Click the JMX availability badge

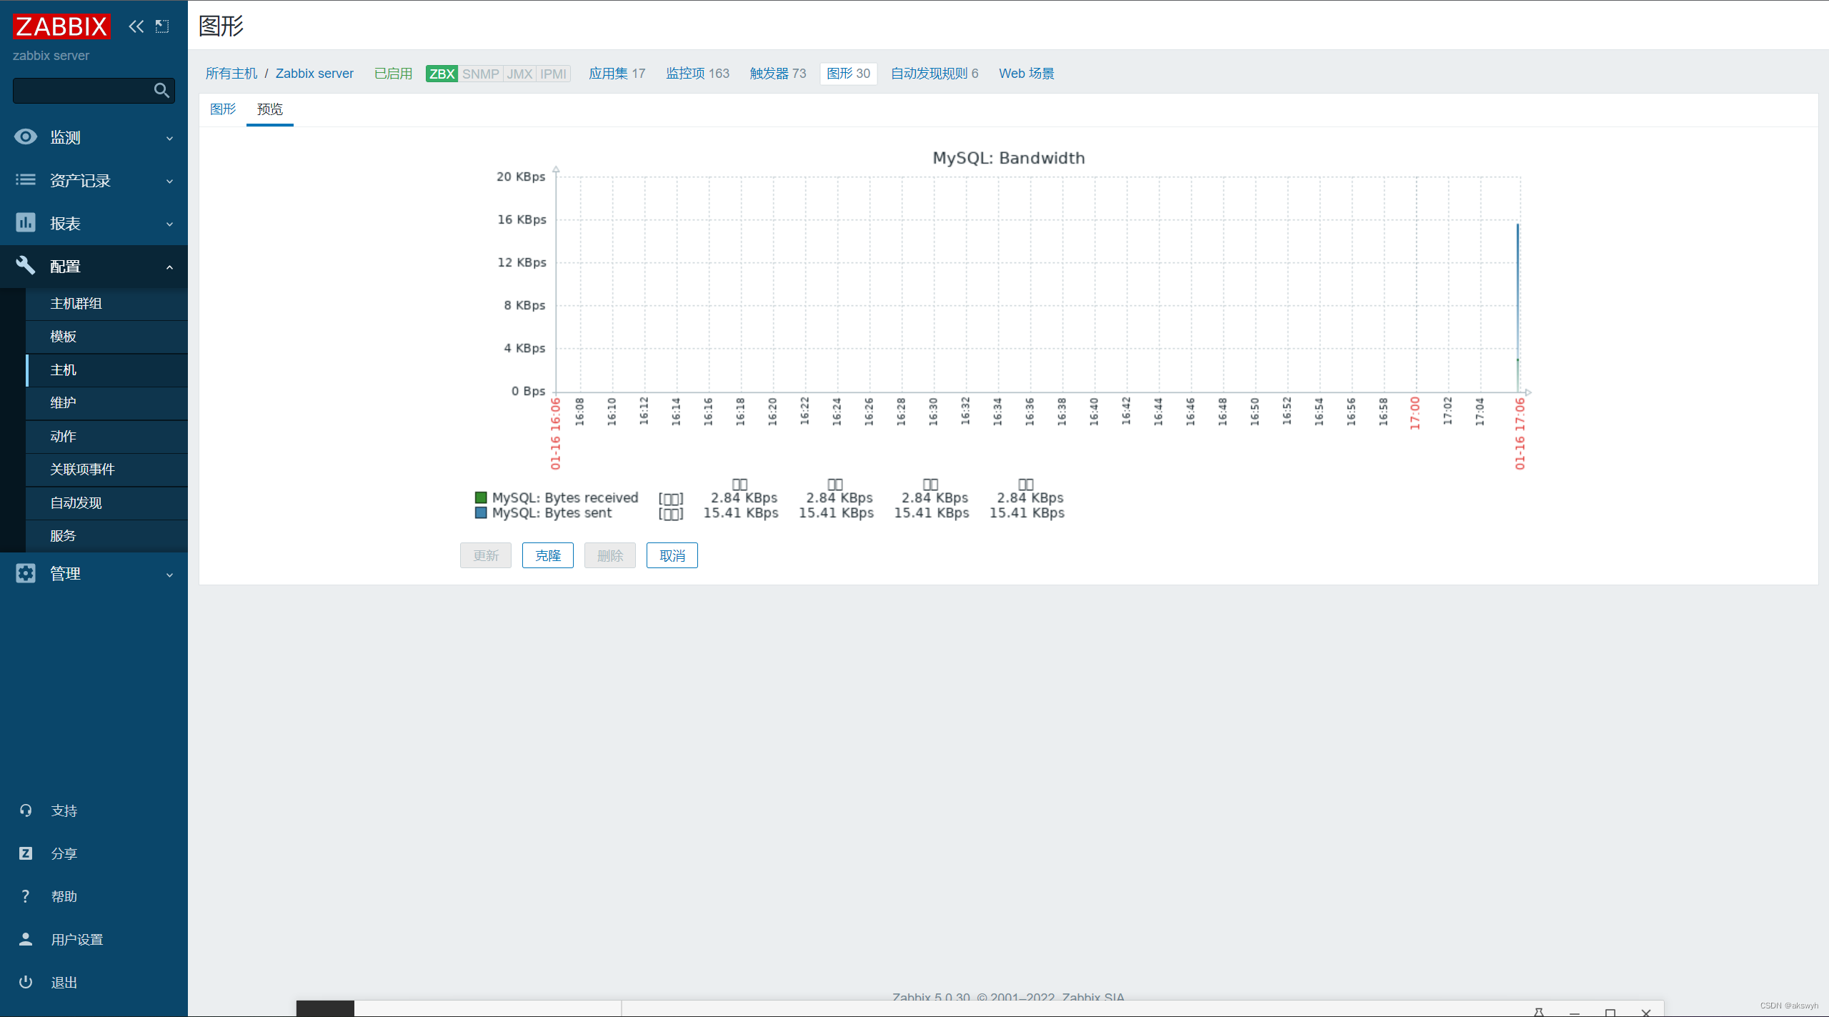(519, 74)
